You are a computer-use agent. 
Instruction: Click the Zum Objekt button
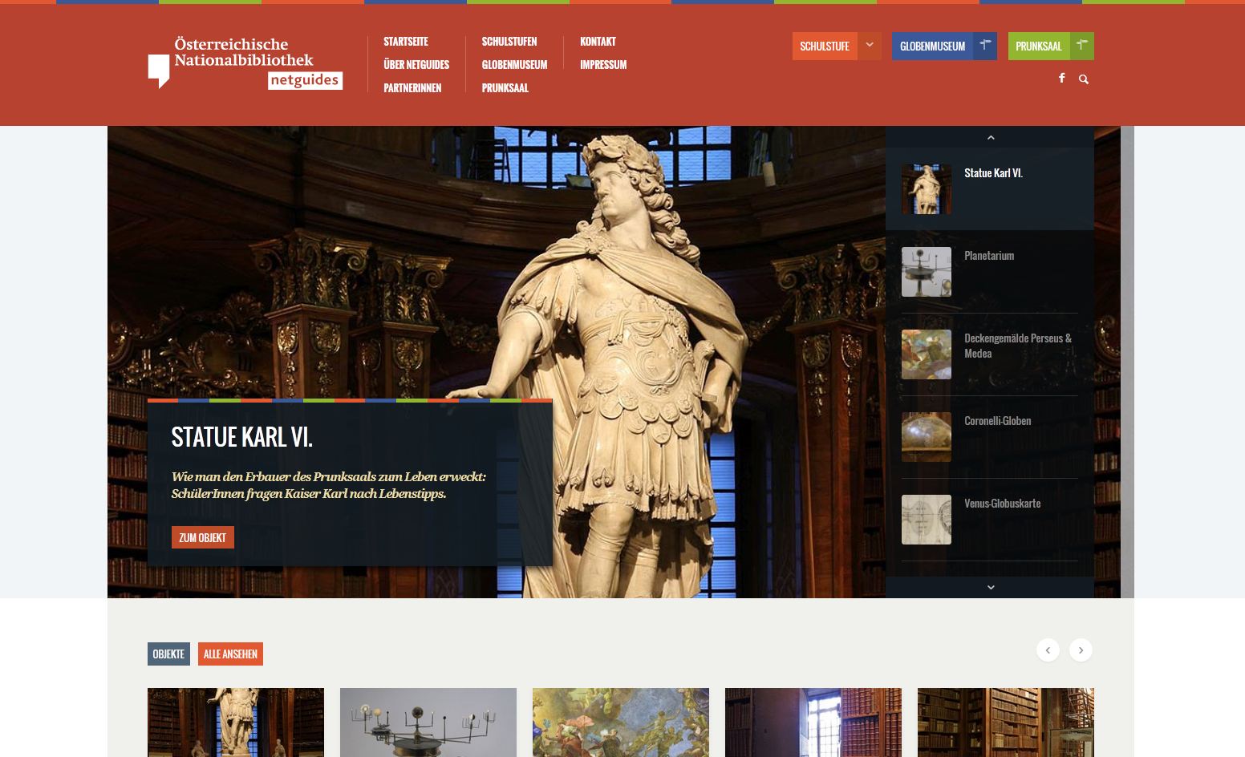203,537
